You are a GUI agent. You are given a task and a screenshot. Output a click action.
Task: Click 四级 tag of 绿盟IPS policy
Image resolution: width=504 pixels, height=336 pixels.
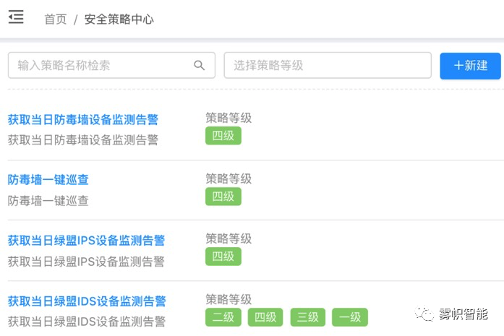(x=223, y=257)
